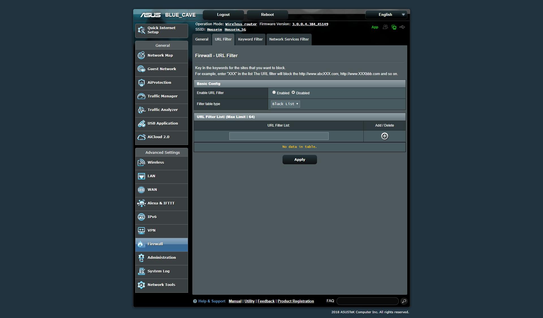
Task: Open the firmware version link
Action: tap(310, 24)
